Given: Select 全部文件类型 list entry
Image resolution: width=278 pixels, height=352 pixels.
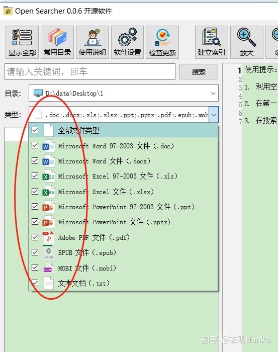Looking at the screenshot, I should click(x=123, y=130).
